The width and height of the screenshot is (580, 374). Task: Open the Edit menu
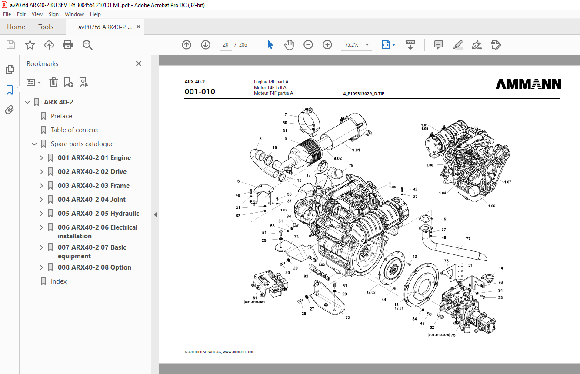point(21,14)
